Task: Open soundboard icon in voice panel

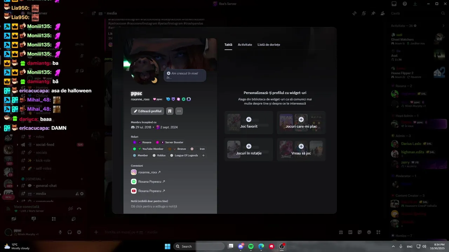Action: [74, 219]
